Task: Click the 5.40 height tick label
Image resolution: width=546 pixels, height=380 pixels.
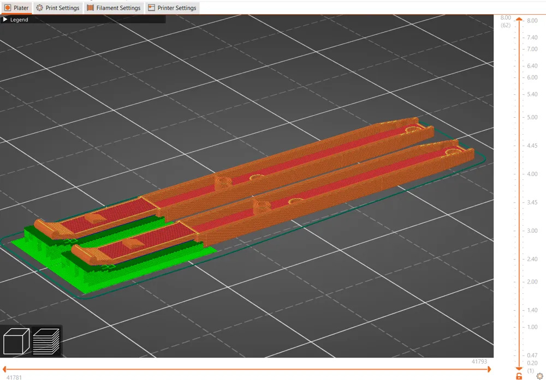Action: (532, 94)
